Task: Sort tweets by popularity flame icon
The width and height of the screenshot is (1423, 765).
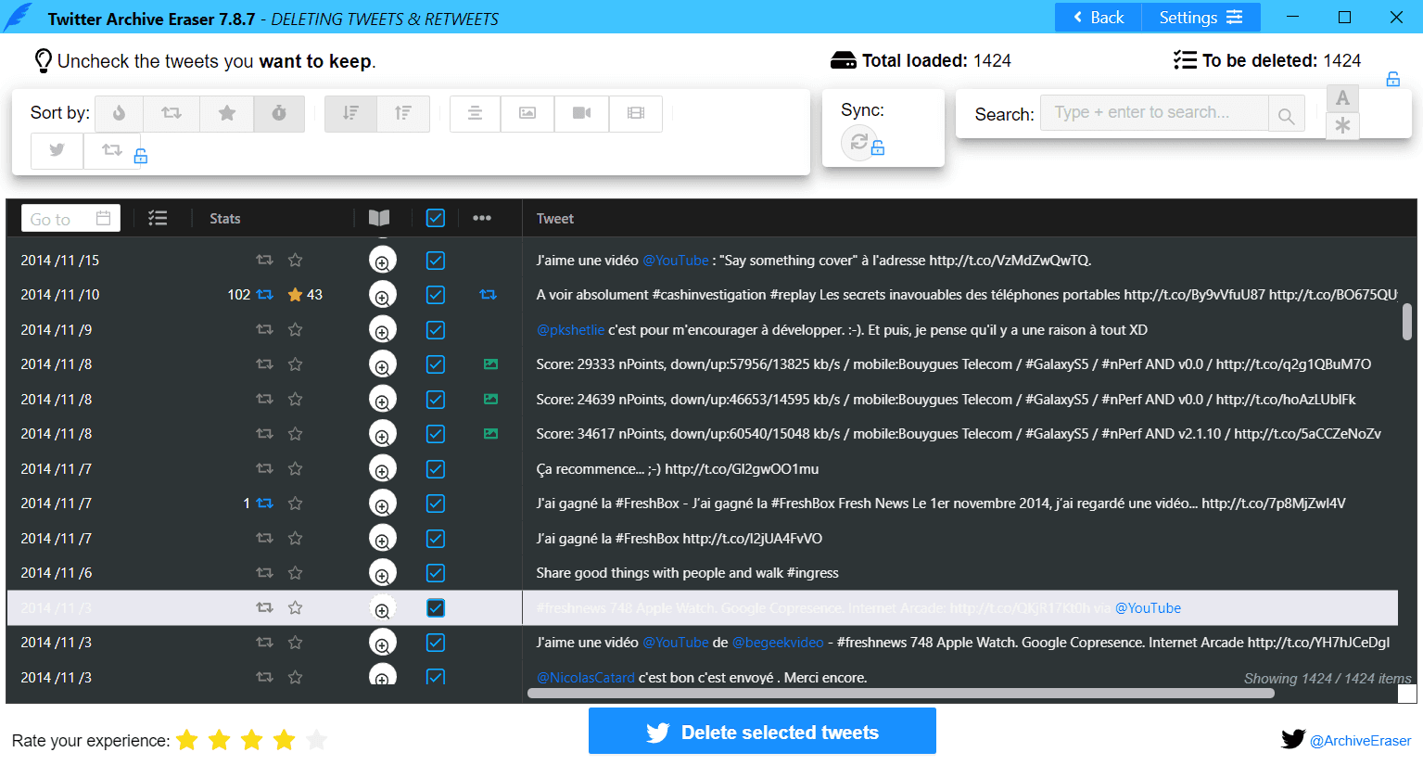Action: click(119, 113)
